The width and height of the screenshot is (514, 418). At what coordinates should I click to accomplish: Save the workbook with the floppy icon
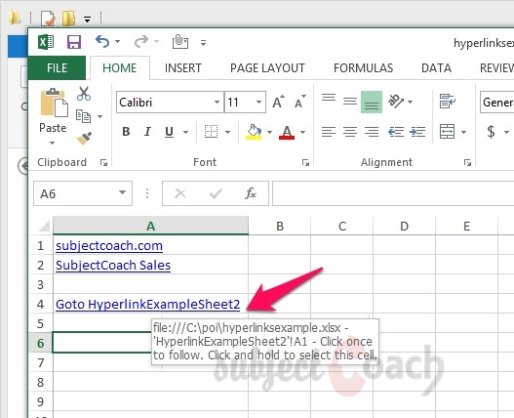(x=74, y=42)
